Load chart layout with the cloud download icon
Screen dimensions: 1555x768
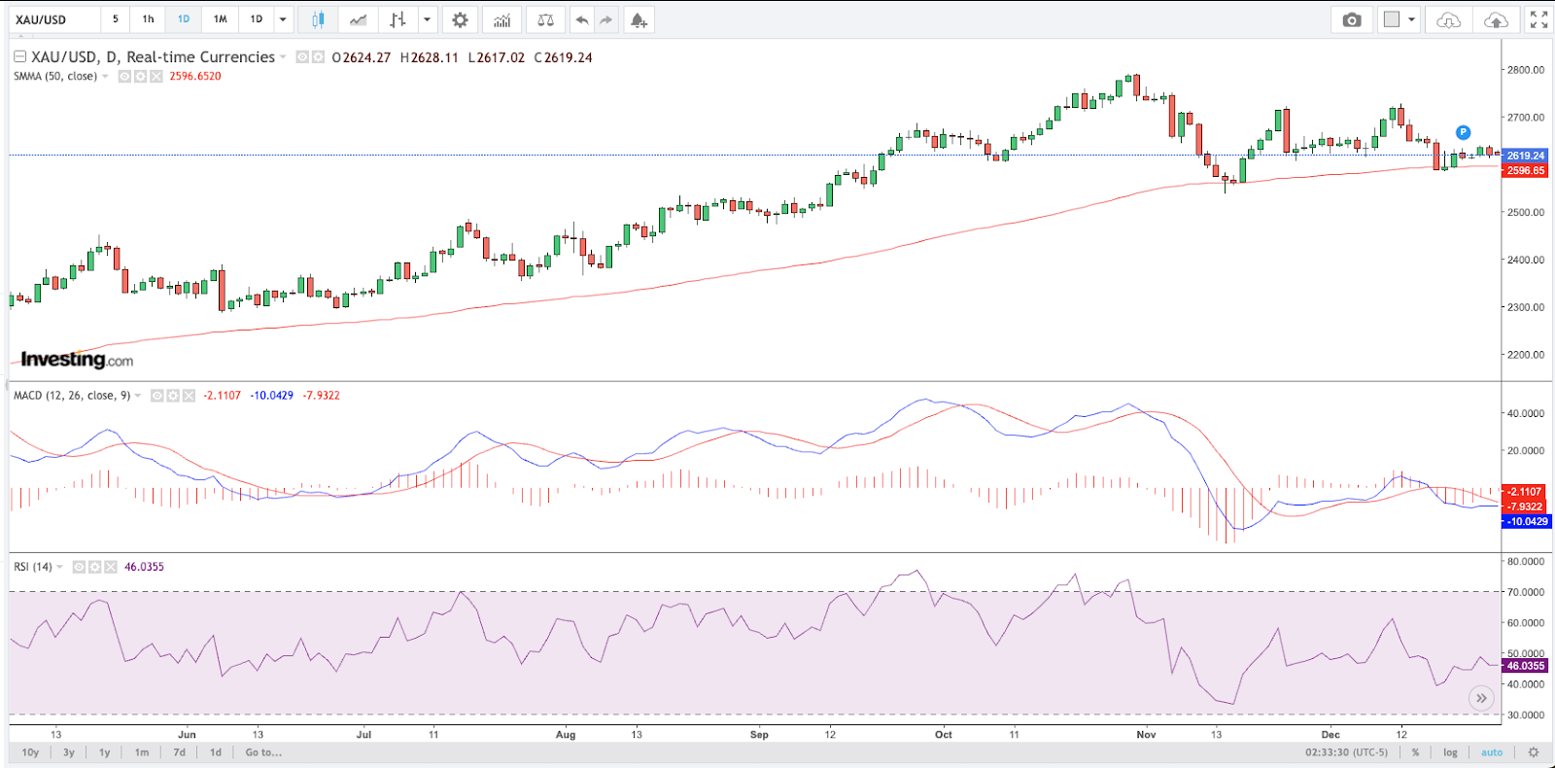[1448, 19]
